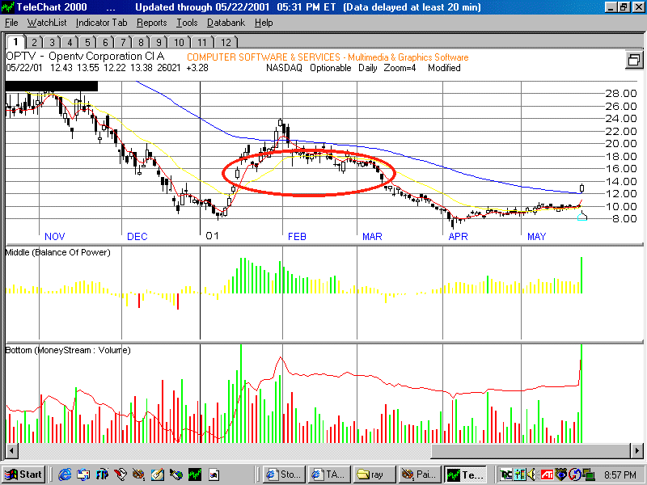
Task: Click the Modified label
Action: point(444,68)
